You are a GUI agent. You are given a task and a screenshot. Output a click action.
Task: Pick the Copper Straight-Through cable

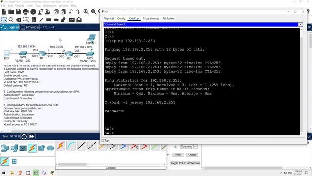click(x=81, y=146)
